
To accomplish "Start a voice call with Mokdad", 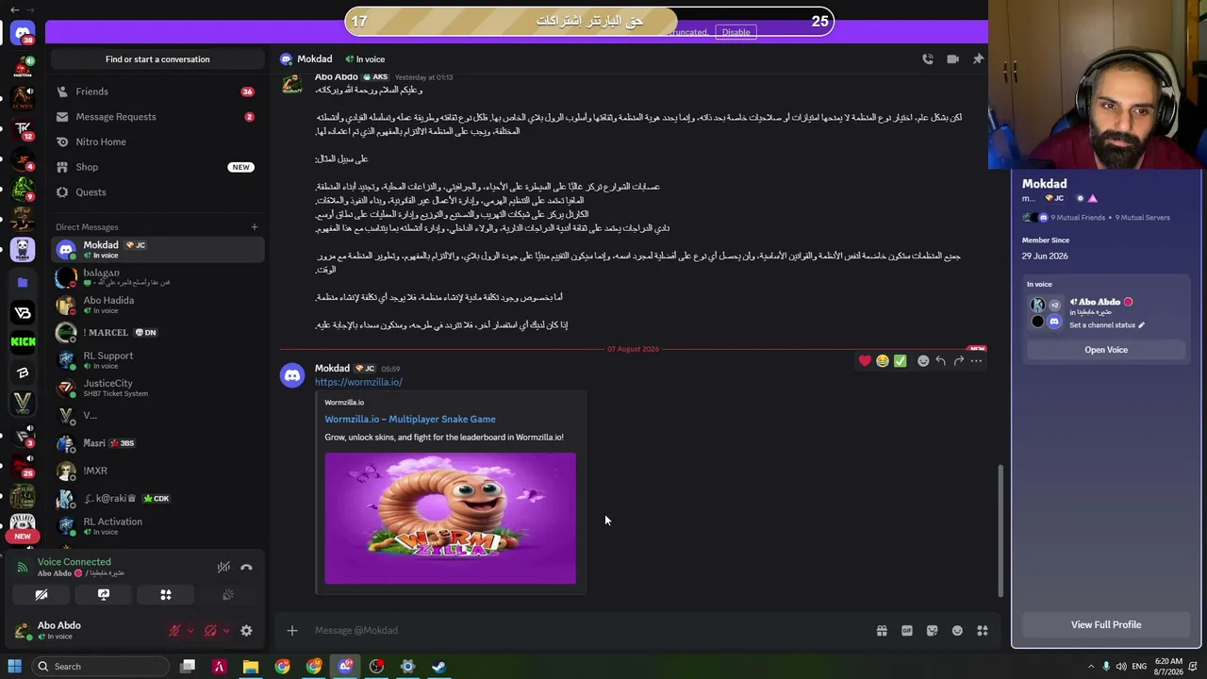I will (928, 58).
